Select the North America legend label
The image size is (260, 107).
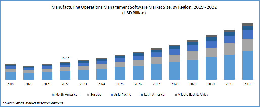66,95
